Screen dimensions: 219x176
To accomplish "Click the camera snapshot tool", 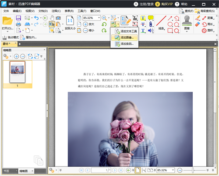I will tap(58, 18).
